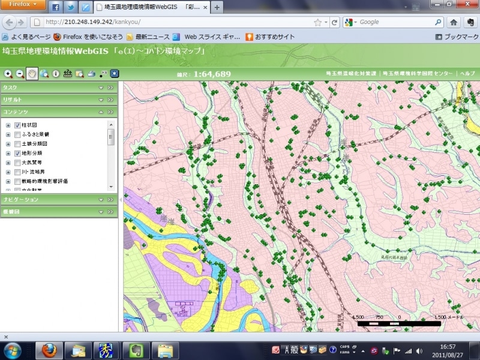
Task: Select the zoom in magnifier tool
Action: [x=8, y=74]
